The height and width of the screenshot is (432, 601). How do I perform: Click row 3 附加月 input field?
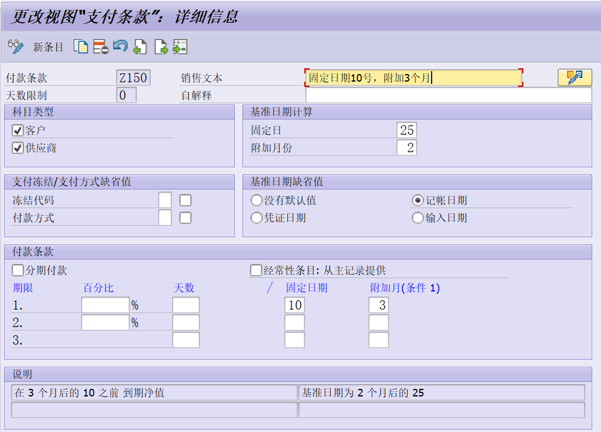pos(378,340)
